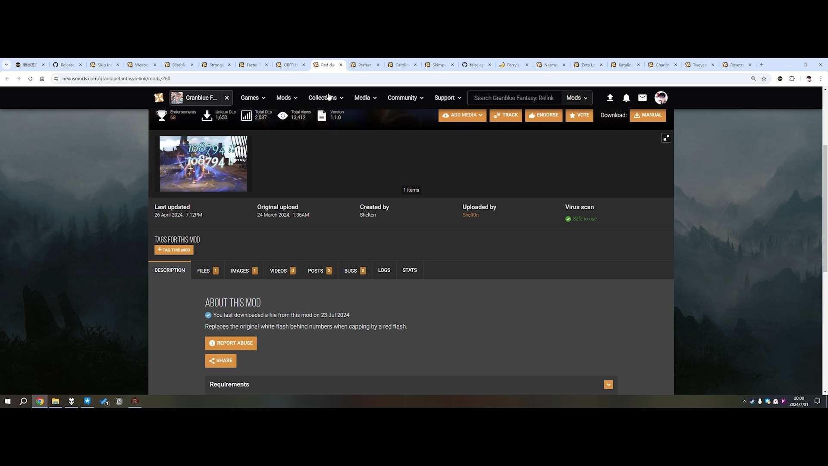Viewport: 828px width, 466px height.
Task: Open the Collections dropdown menu
Action: tap(326, 98)
